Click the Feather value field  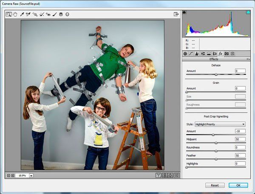(x=240, y=155)
